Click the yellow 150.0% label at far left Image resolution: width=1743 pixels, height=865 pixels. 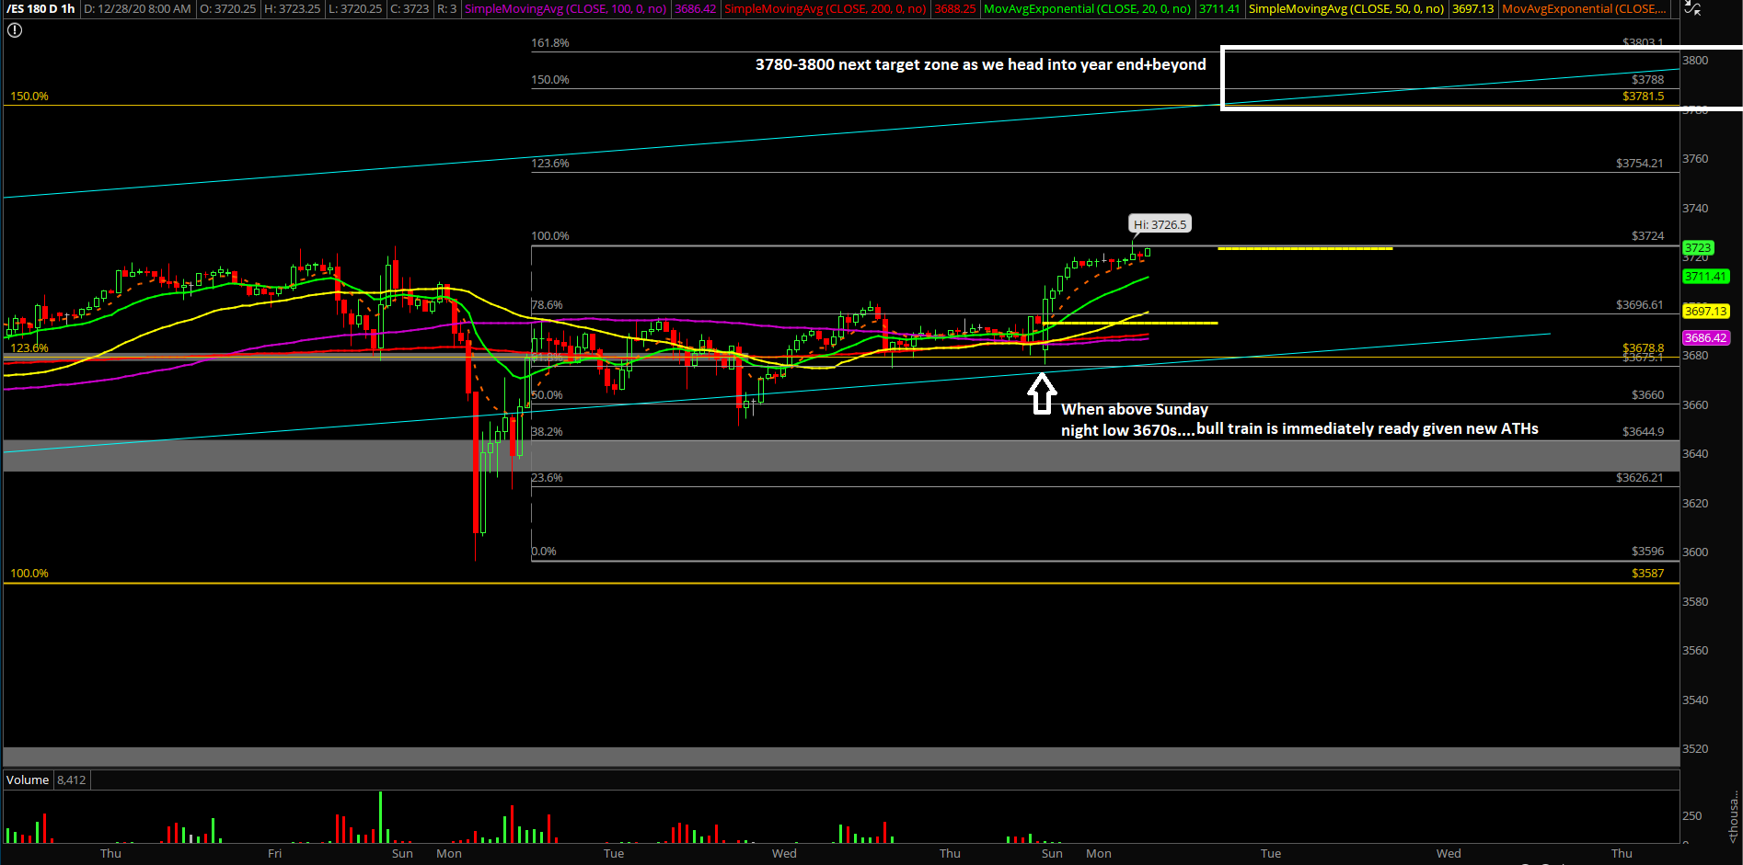click(29, 97)
